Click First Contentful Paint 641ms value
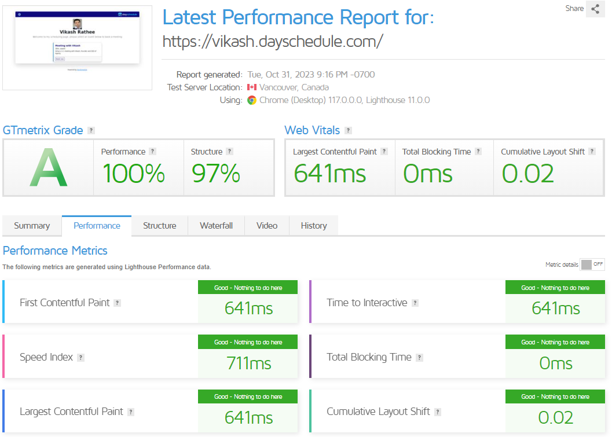This screenshot has width=612, height=437. pyautogui.click(x=248, y=309)
